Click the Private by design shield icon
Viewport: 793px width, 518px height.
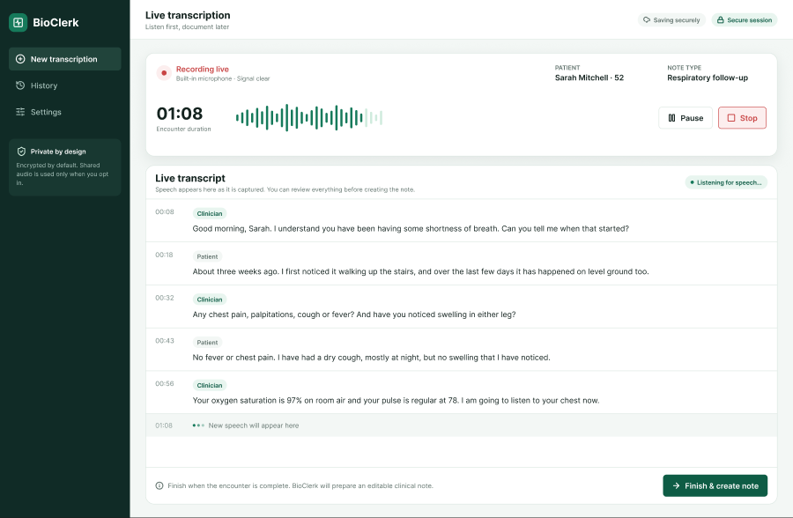coord(21,152)
